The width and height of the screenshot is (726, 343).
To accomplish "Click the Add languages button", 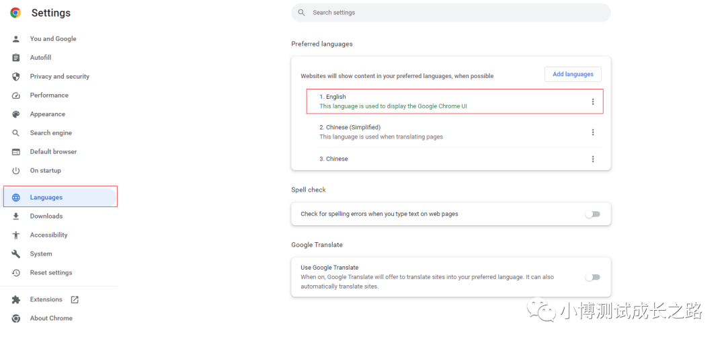I will point(573,75).
